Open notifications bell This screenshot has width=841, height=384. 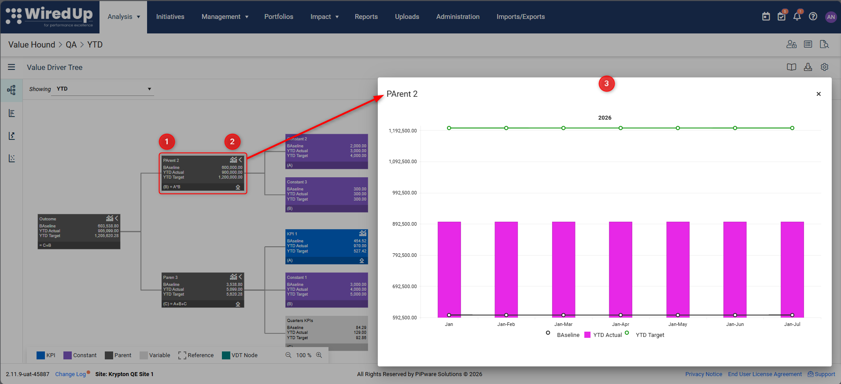coord(797,17)
